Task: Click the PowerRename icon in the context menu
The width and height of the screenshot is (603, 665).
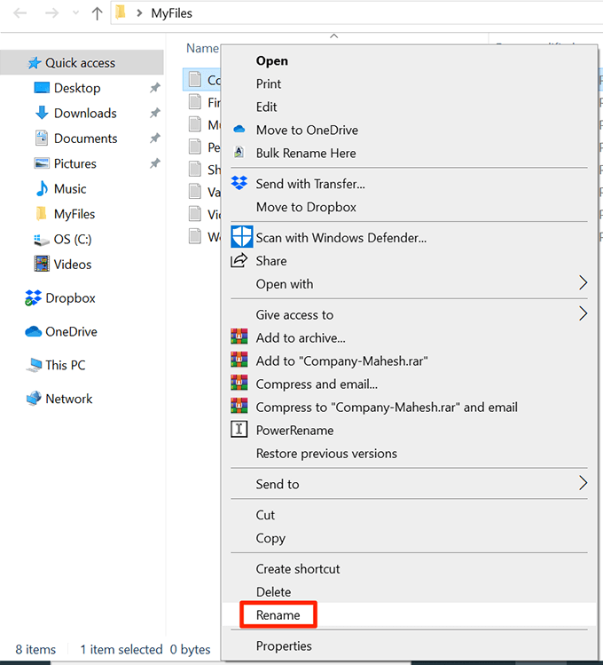Action: click(239, 431)
